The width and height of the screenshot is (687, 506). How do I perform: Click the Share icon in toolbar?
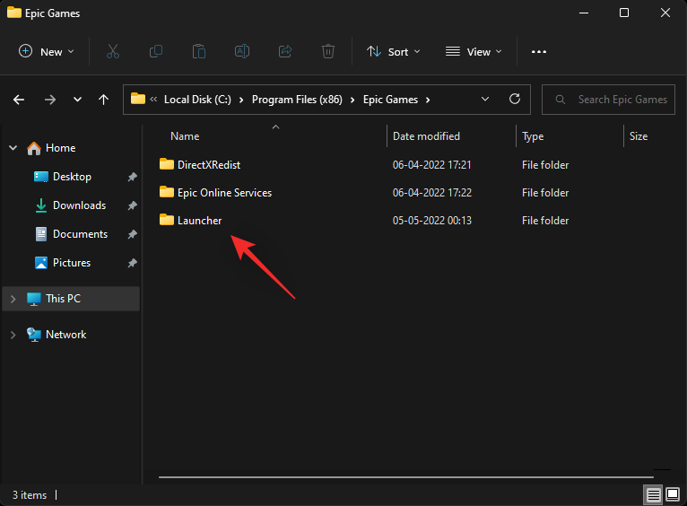285,52
